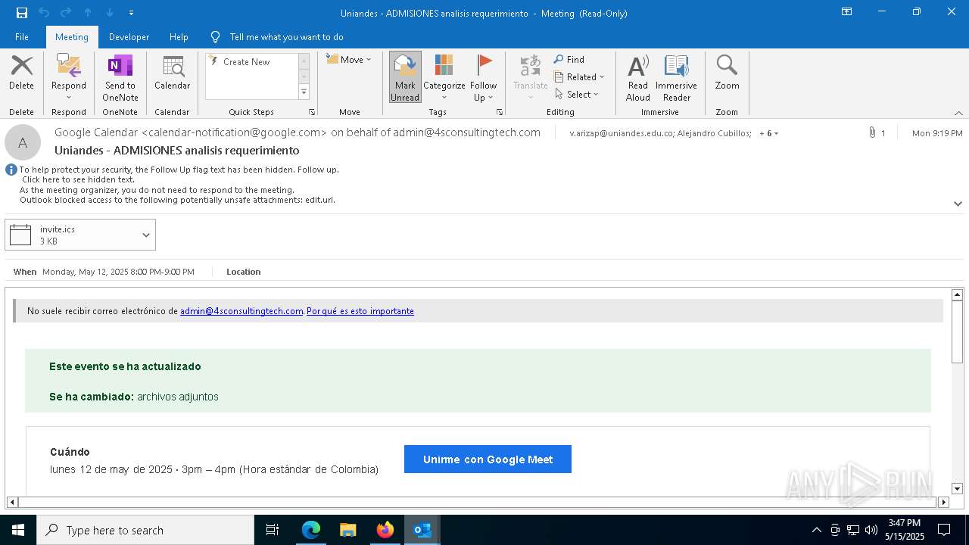
Task: Collapse the ribbon with the chevron
Action: pos(958,113)
